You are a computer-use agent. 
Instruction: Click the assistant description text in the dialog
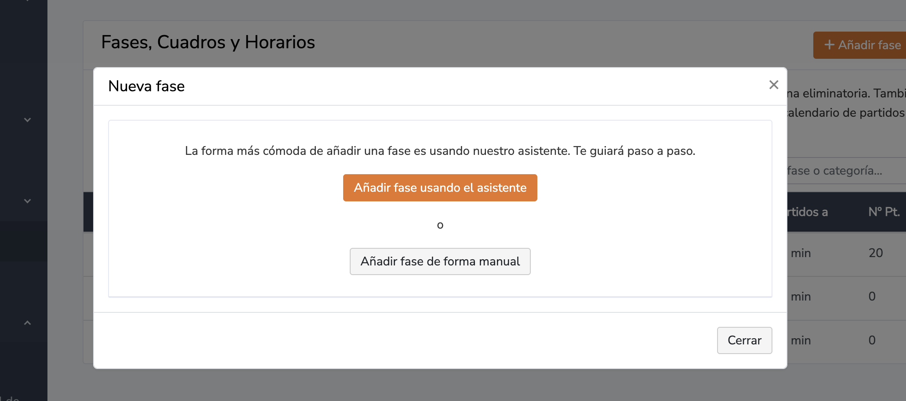pyautogui.click(x=440, y=151)
